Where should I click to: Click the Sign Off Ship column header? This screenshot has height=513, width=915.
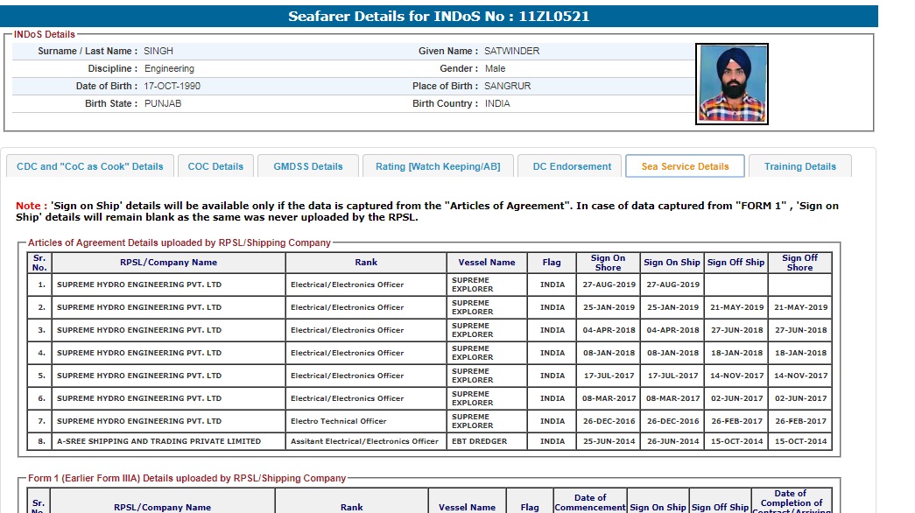736,263
